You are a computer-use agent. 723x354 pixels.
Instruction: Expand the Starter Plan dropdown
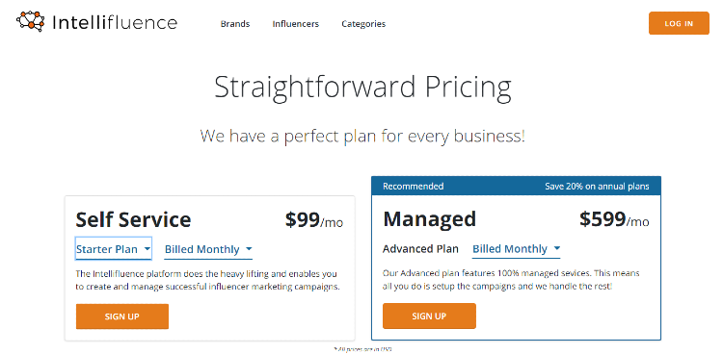(x=114, y=249)
